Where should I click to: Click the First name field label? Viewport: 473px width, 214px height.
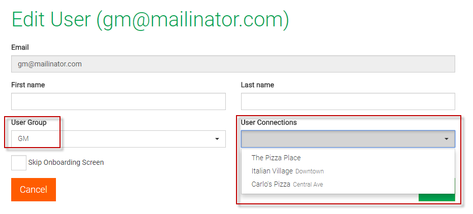point(28,85)
